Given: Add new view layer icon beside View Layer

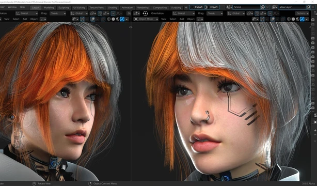Looking at the screenshot, I should pyautogui.click(x=308, y=7).
